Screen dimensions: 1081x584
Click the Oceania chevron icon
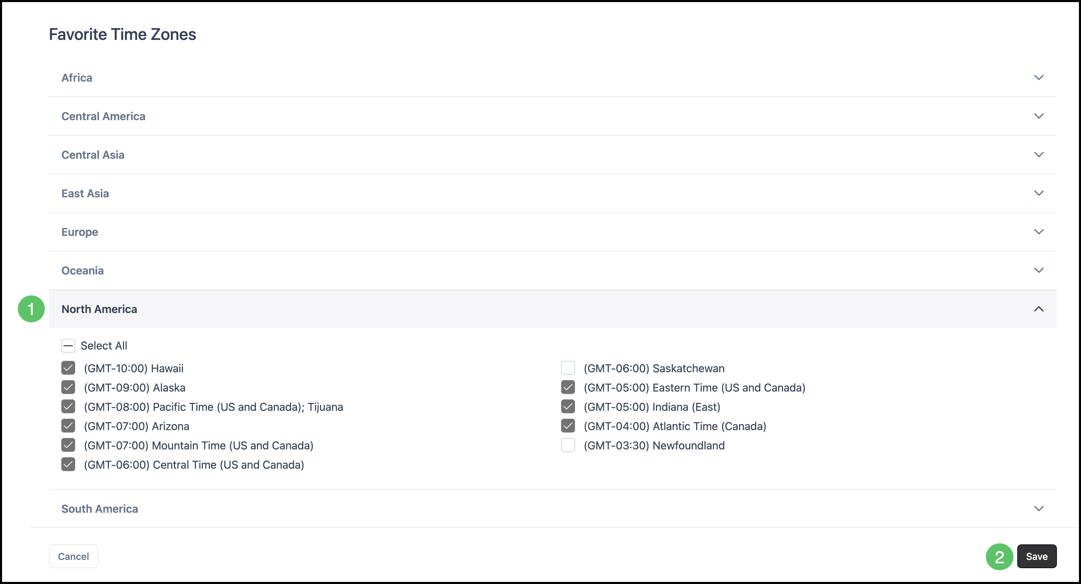pyautogui.click(x=1038, y=271)
